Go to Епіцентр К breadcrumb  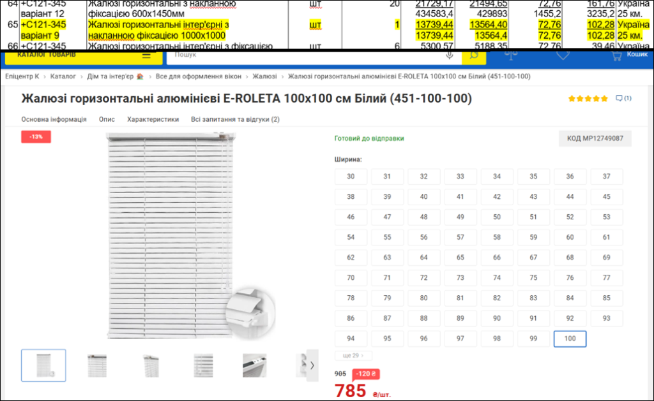[x=22, y=77]
